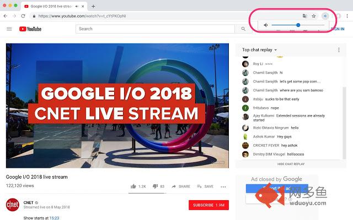Select Ajay Kulkarni's chat message
The height and width of the screenshot is (220, 353).
(x=289, y=118)
